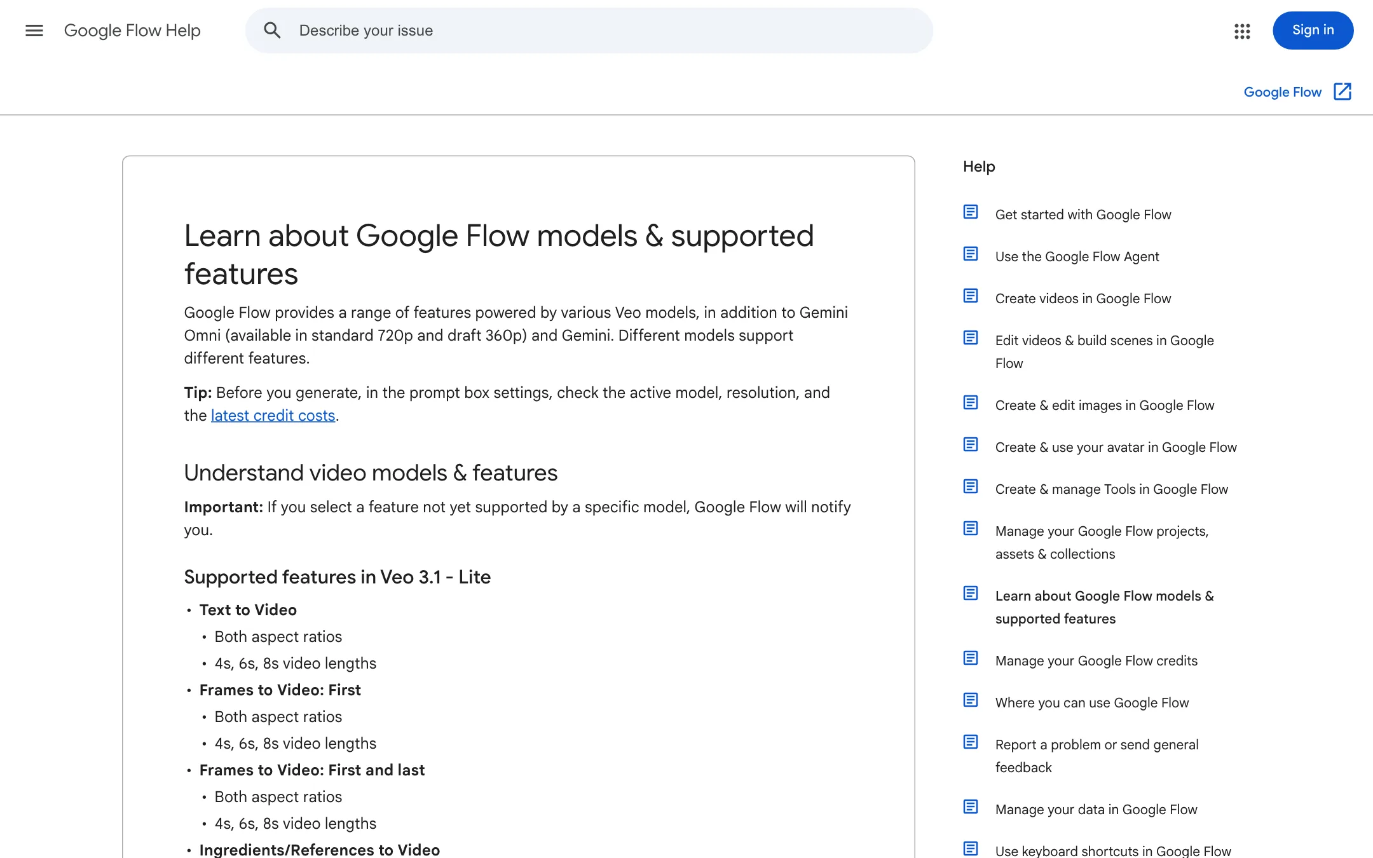Image resolution: width=1373 pixels, height=858 pixels.
Task: Open the Google apps grid
Action: [1242, 31]
